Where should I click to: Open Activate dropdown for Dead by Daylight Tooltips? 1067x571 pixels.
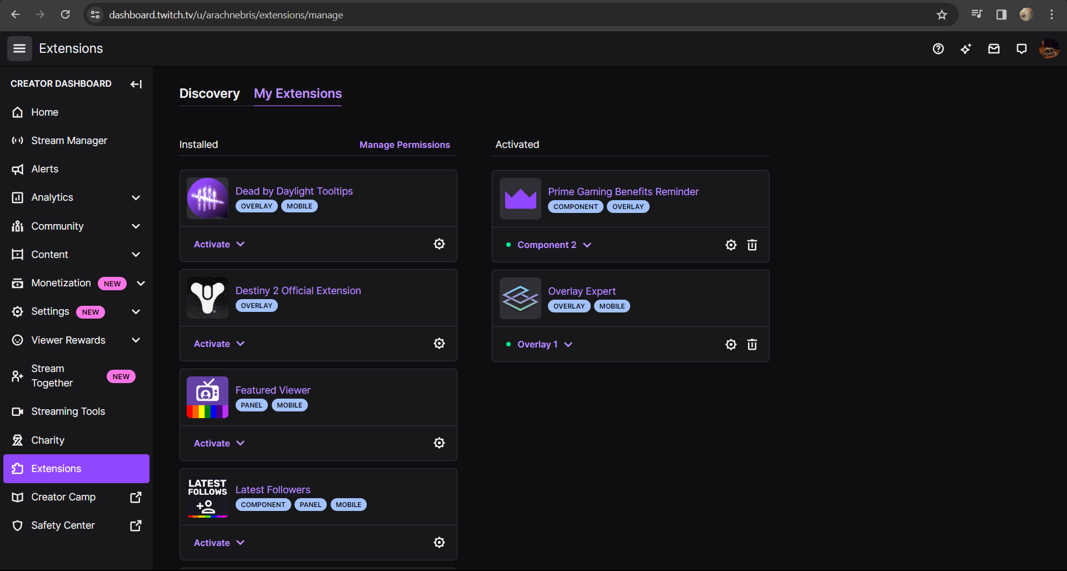coord(219,244)
